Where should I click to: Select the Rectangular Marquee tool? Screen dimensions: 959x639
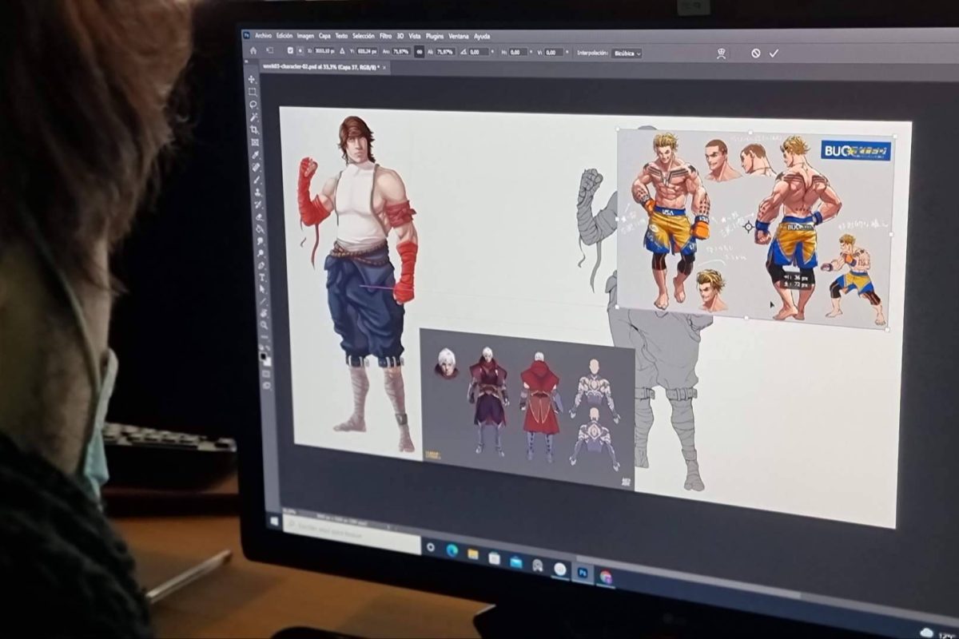253,92
